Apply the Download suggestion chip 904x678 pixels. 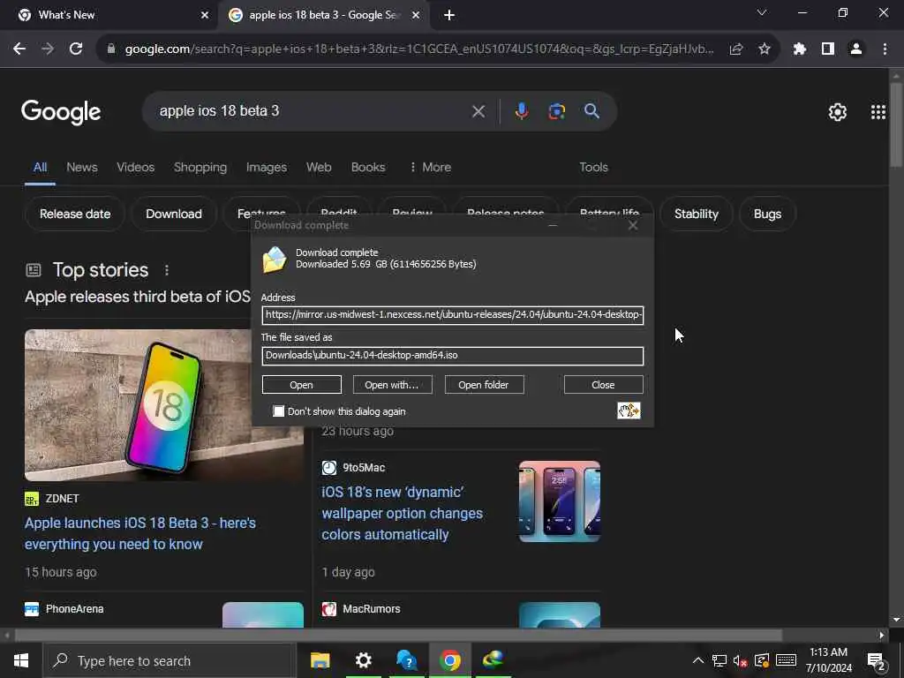click(174, 214)
